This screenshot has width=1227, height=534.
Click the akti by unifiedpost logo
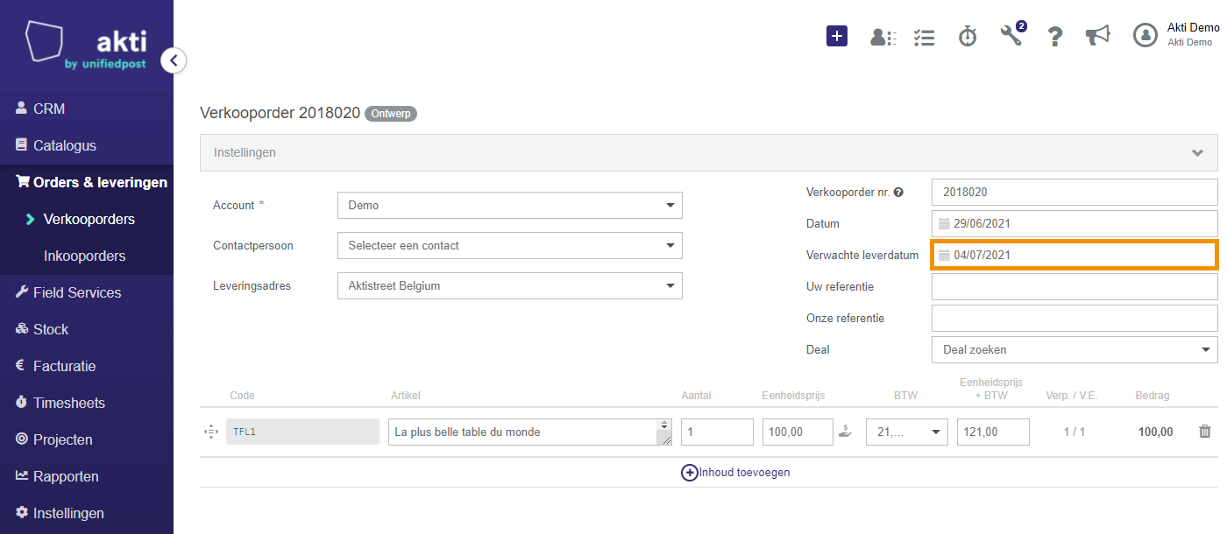[x=86, y=45]
